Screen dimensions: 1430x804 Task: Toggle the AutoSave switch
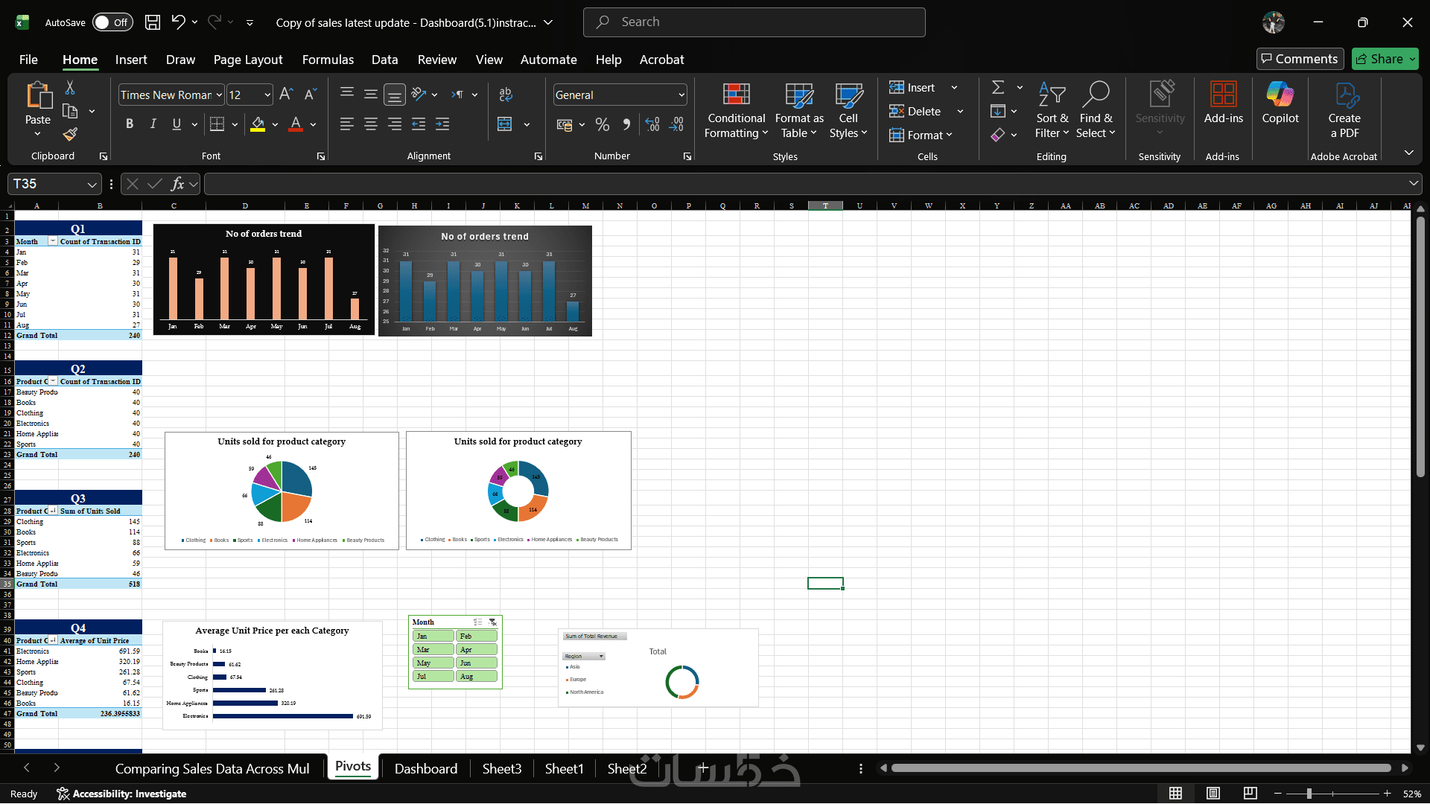point(112,22)
